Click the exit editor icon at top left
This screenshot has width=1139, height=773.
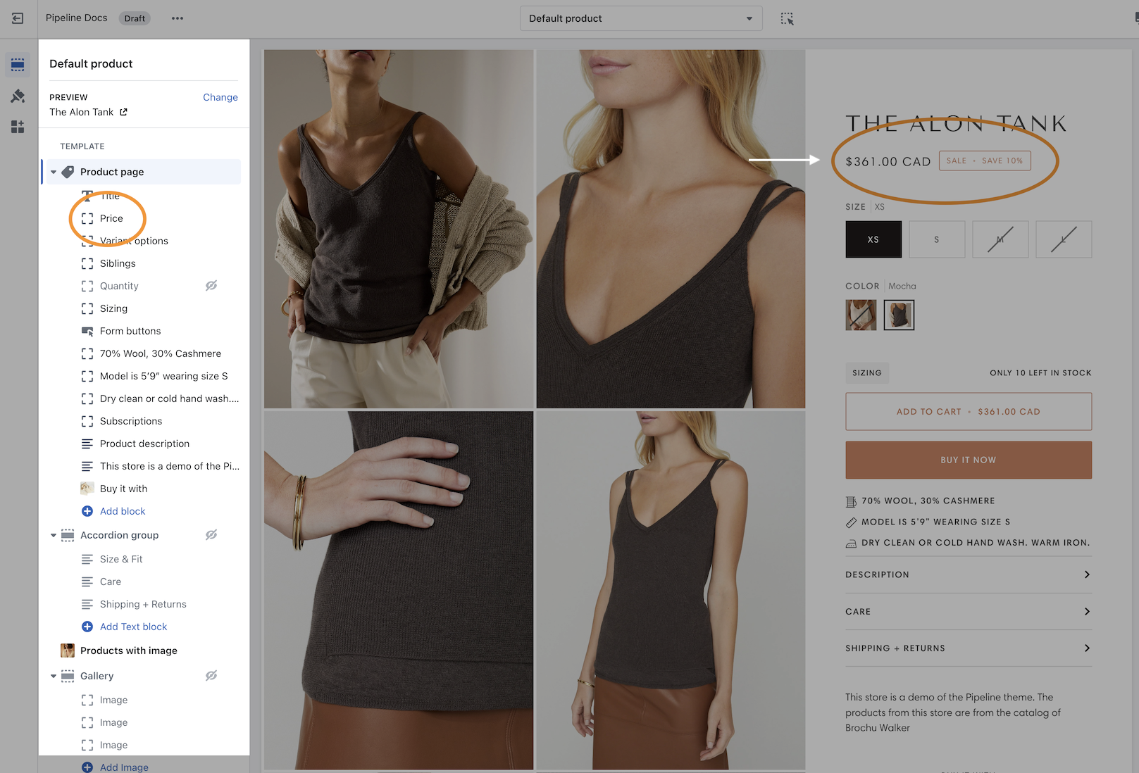(18, 18)
